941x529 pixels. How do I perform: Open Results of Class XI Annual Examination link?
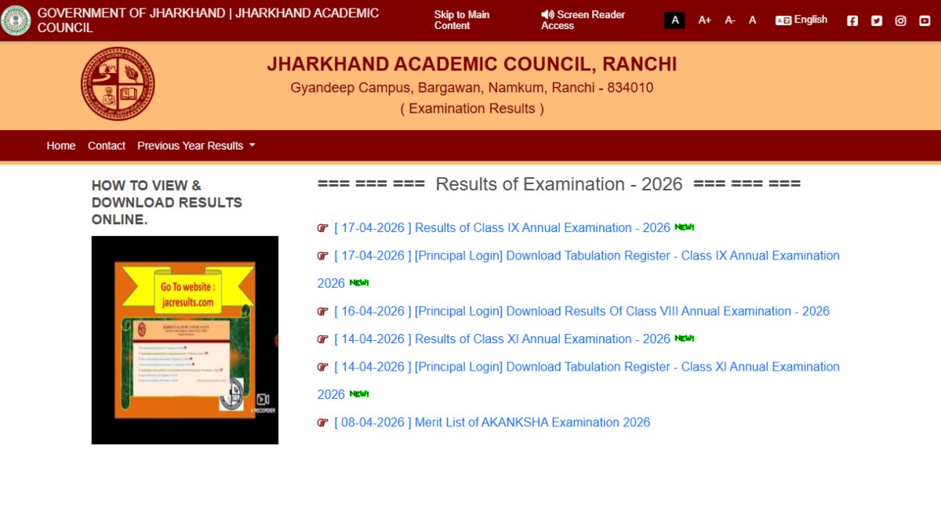502,339
